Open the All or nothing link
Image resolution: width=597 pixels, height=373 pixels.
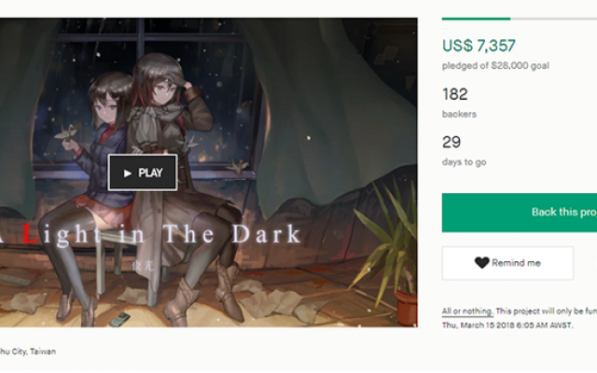click(467, 311)
